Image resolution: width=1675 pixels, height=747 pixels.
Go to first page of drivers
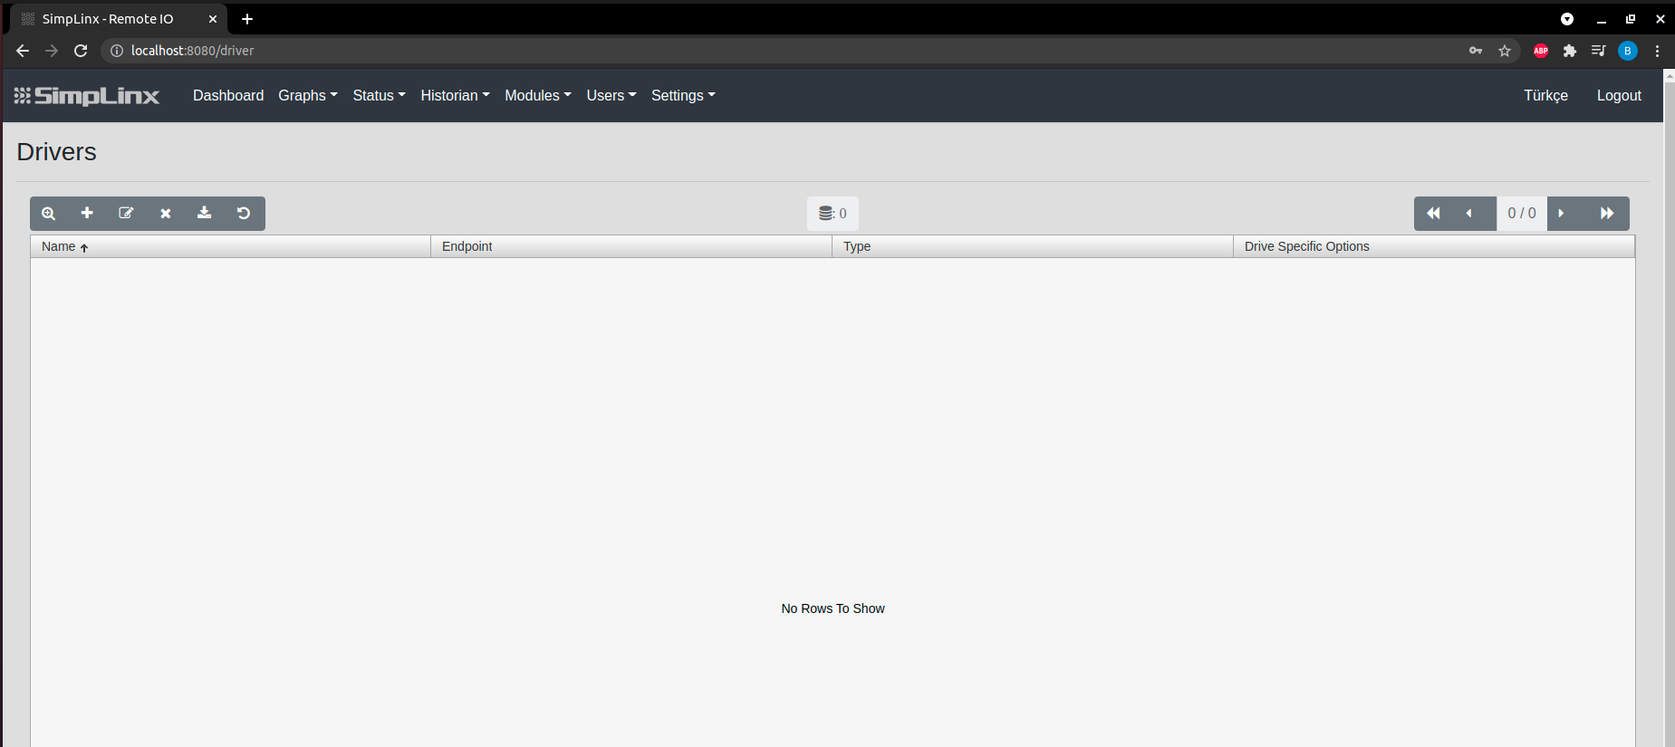[1433, 214]
